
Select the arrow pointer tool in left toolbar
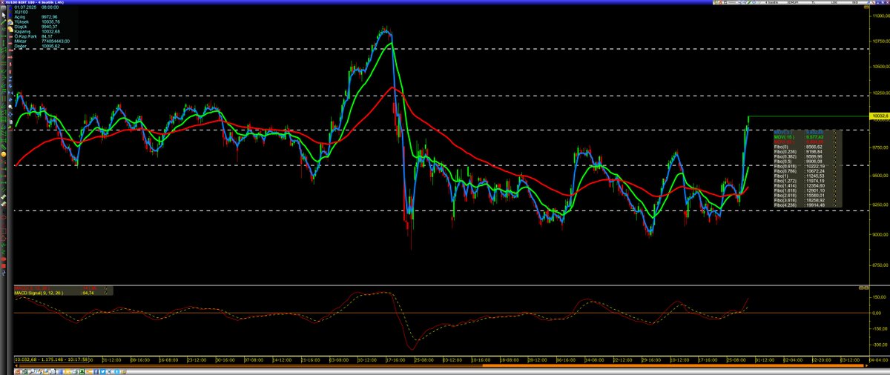click(x=4, y=15)
